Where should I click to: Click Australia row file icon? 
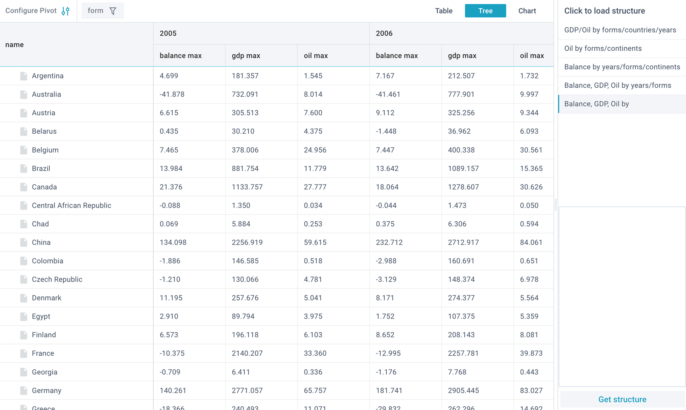coord(24,94)
